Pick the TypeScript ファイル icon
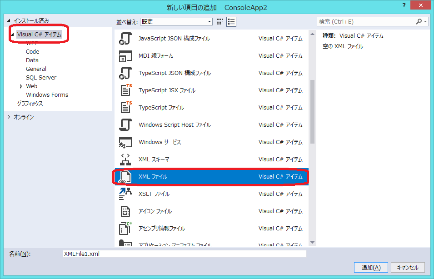The height and width of the screenshot is (279, 434). [126, 108]
